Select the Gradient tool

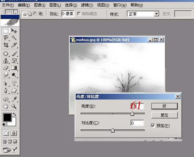(14, 68)
